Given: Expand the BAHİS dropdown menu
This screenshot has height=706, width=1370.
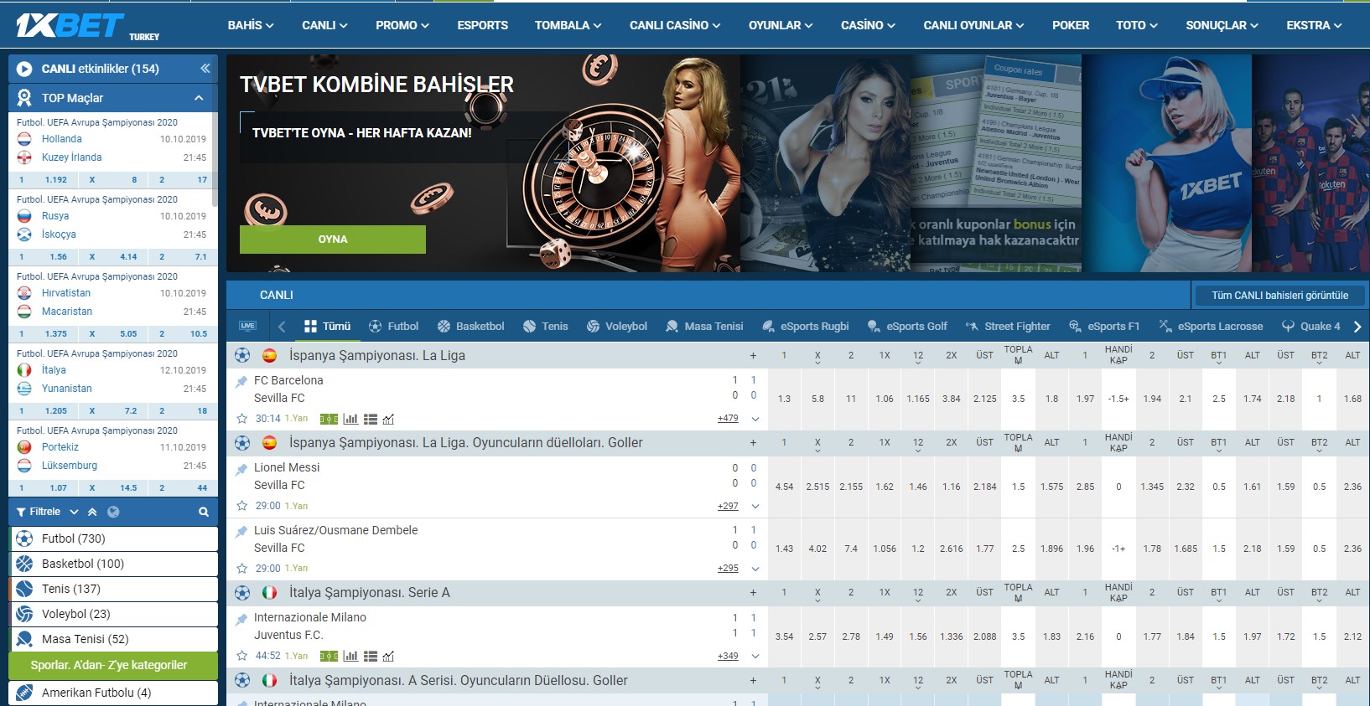Looking at the screenshot, I should (250, 26).
